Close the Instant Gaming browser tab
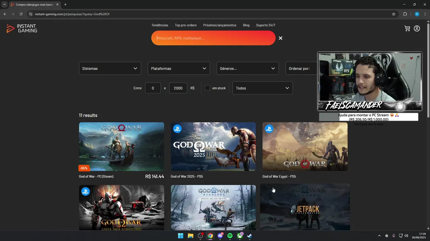Image resolution: width=430 pixels, height=241 pixels. [x=57, y=5]
